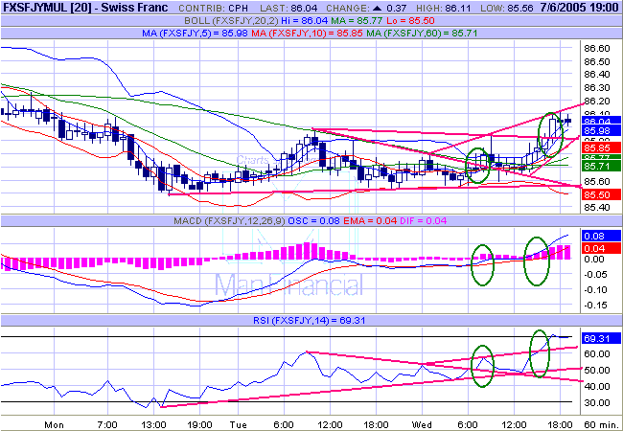Screen dimensions: 623x431
Task: Click the LAST: 86.04 value in header
Action: 288,8
